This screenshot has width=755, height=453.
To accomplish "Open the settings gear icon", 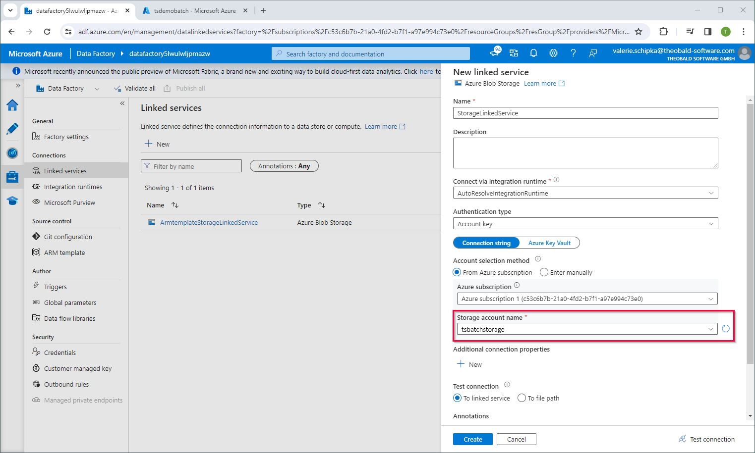I will point(553,53).
